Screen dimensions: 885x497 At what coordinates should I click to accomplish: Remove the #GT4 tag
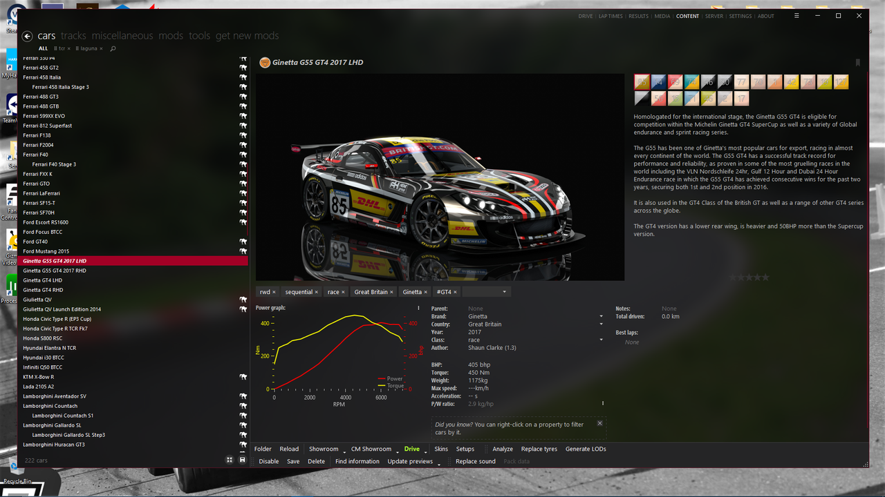tap(455, 292)
